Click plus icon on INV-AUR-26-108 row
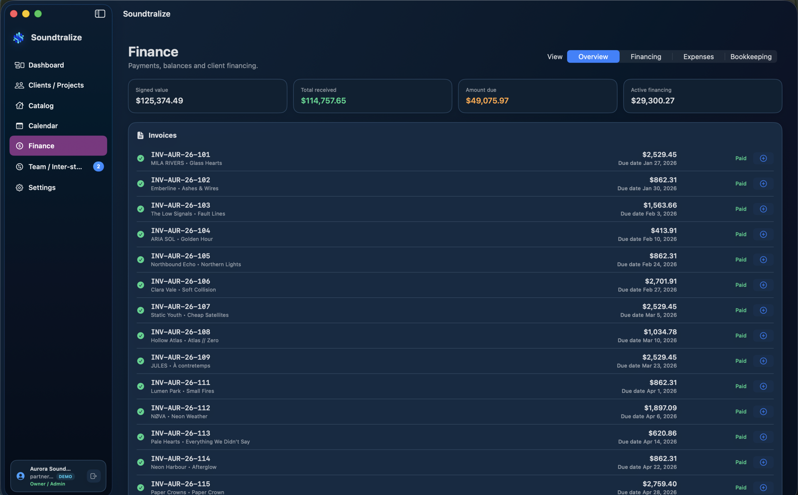The width and height of the screenshot is (798, 495). click(763, 336)
